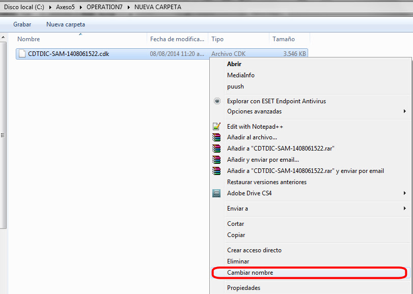Sort by the Fecha de modifica... column header
Viewport: 413px width, 294px height.
[x=177, y=39]
